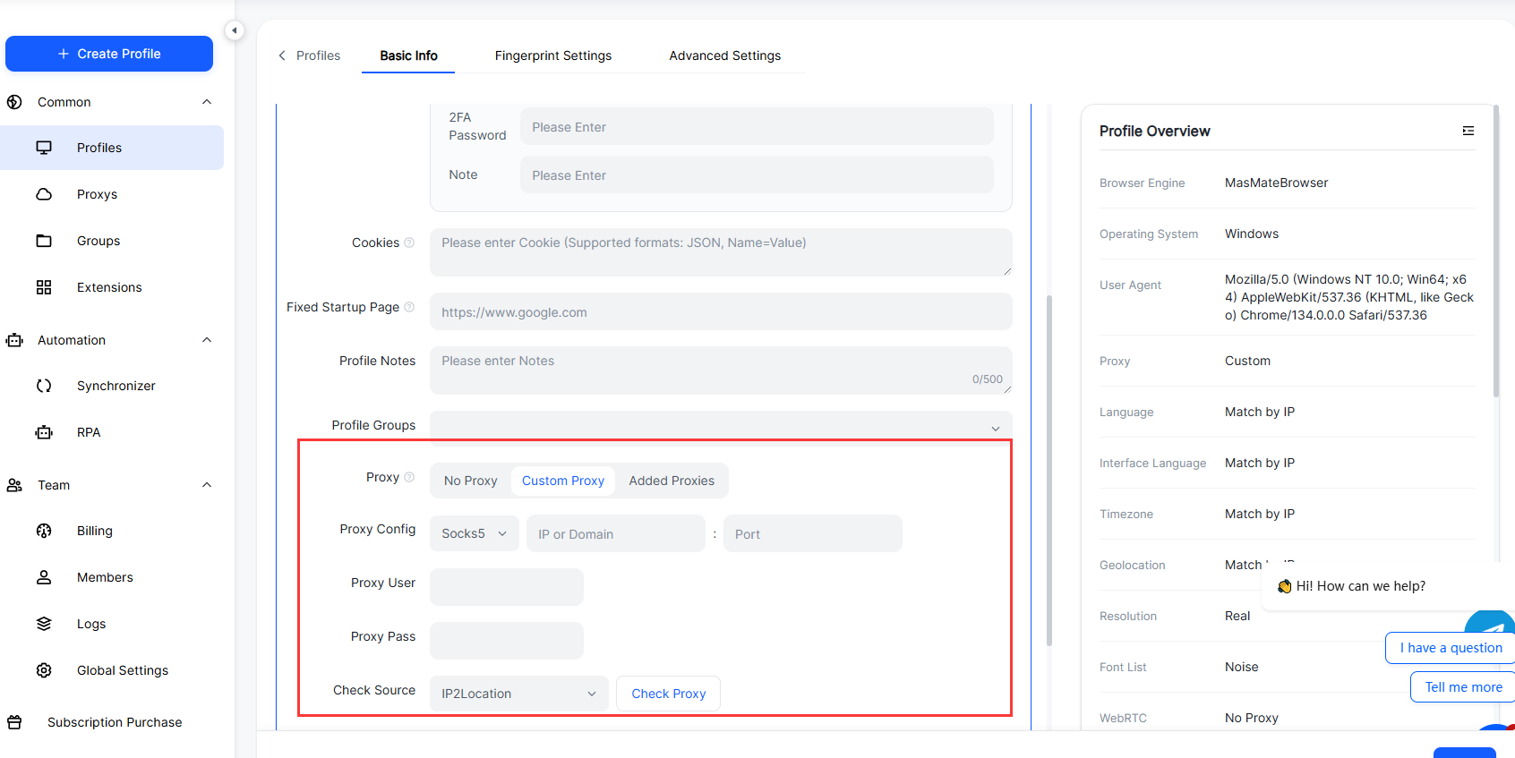Click the Global Settings gear icon
The width and height of the screenshot is (1515, 758).
point(44,670)
